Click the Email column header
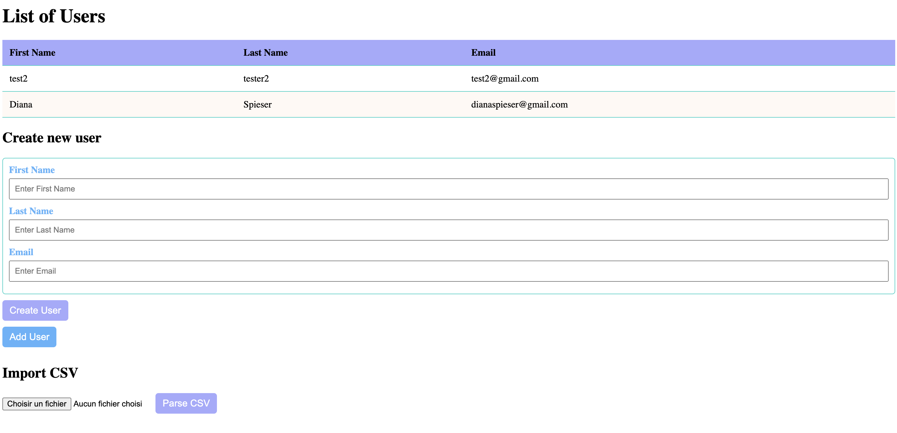Screen dimensions: 897x433 point(483,52)
